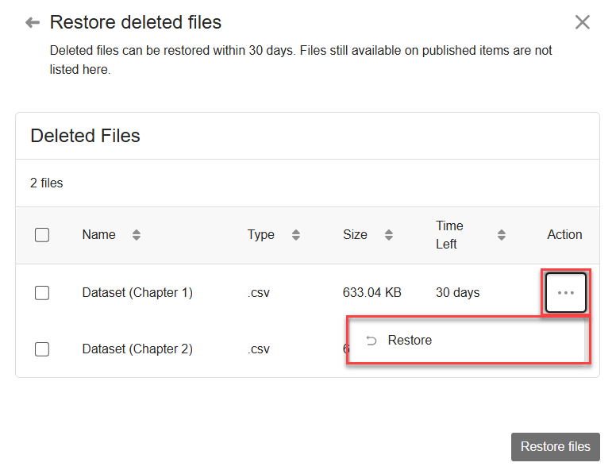Select the Dataset (Chapter 1) file name

[x=137, y=293]
